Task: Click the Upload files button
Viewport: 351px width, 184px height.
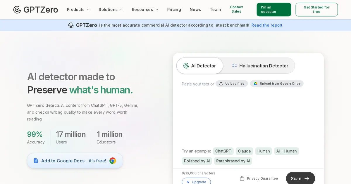Action: [x=232, y=84]
